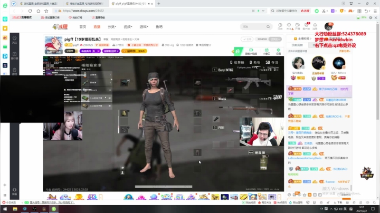This screenshot has height=213, width=380.
Task: Open the heart follow icon in dark sidebar
Action: pos(15,40)
